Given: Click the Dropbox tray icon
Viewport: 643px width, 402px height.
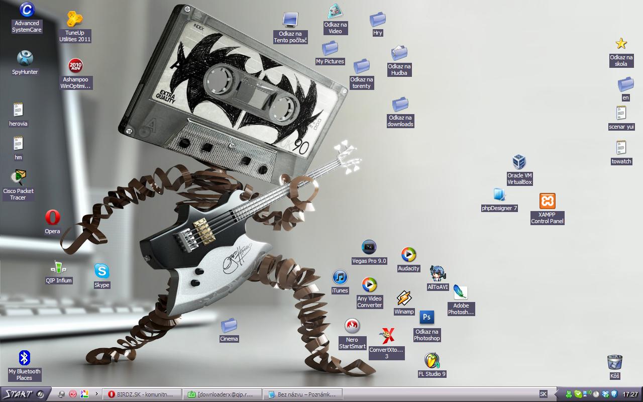Looking at the screenshot, I should (605, 394).
